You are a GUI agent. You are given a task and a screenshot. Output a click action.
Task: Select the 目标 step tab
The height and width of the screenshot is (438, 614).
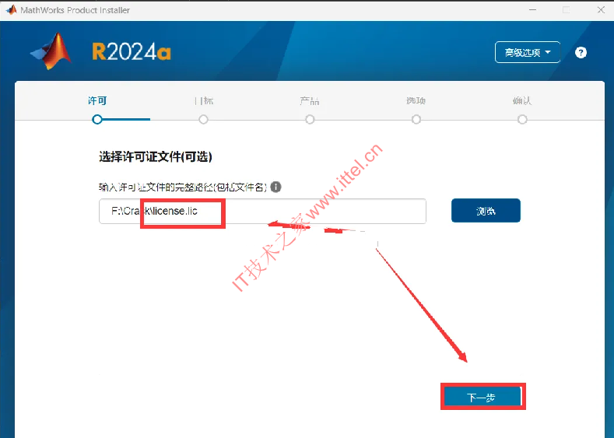click(204, 101)
